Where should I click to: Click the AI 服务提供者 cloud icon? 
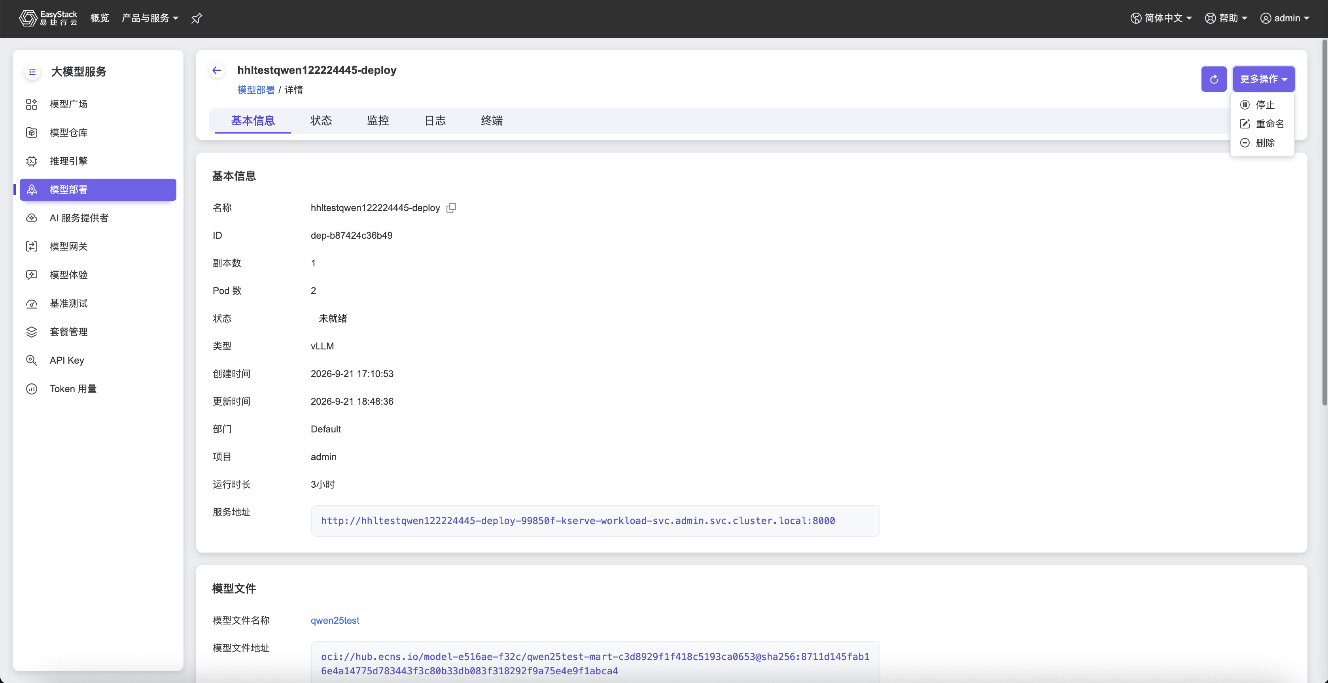pos(32,218)
